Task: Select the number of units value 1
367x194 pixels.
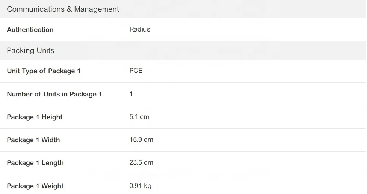Action: [x=131, y=94]
